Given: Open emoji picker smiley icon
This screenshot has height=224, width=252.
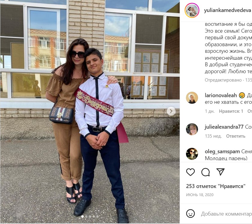Looking at the screenshot, I should [x=190, y=214].
